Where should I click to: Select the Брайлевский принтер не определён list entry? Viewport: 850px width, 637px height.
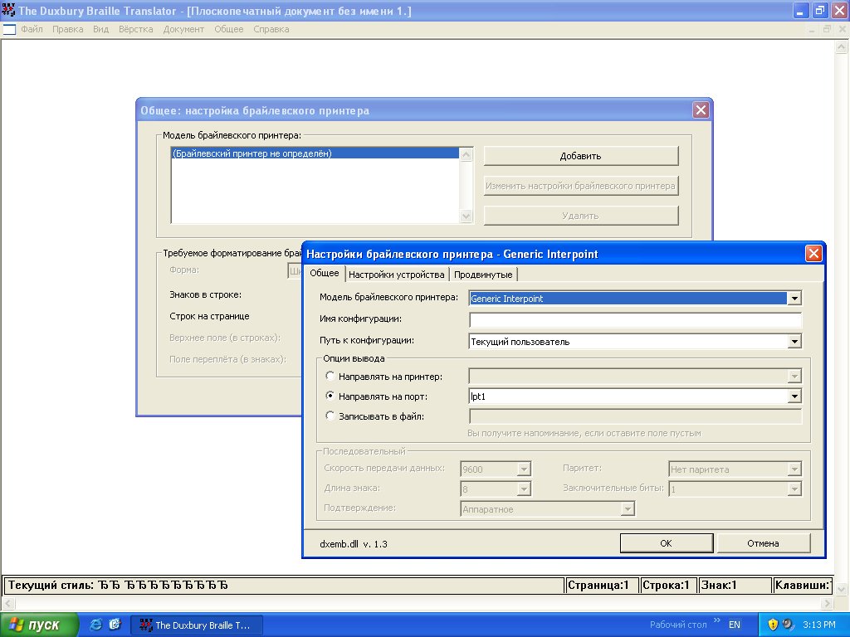click(x=315, y=153)
